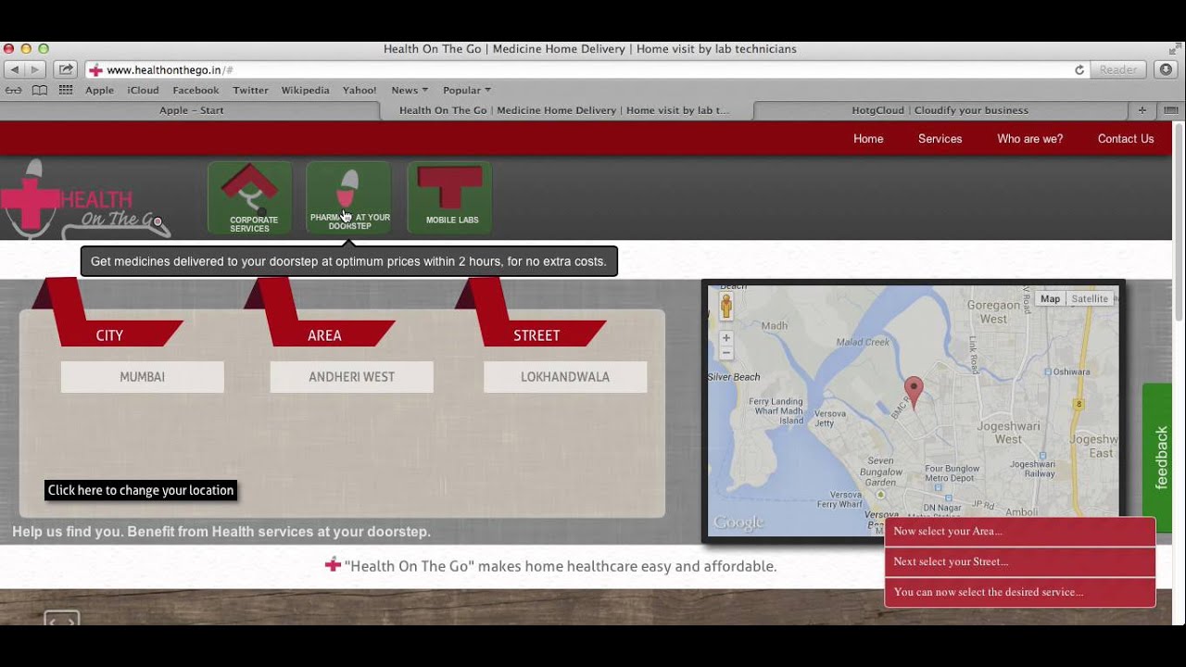Open the Home menu item

(x=868, y=139)
